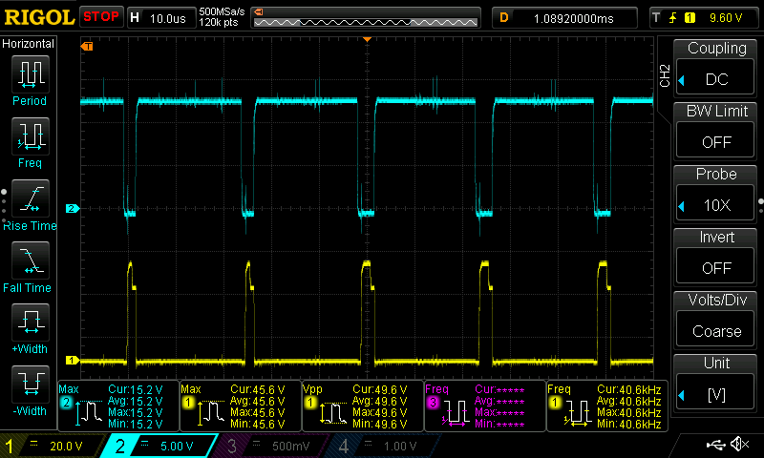Image resolution: width=764 pixels, height=458 pixels.
Task: Select the Period measurement icon
Action: [x=31, y=74]
